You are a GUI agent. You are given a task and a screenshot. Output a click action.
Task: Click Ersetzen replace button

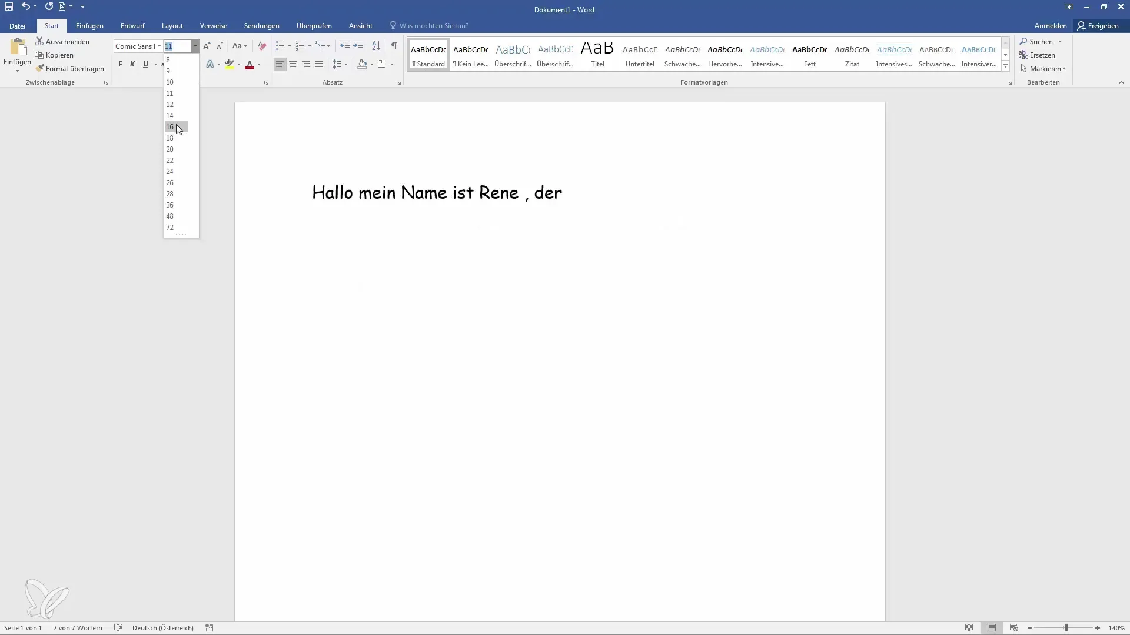[x=1037, y=55]
